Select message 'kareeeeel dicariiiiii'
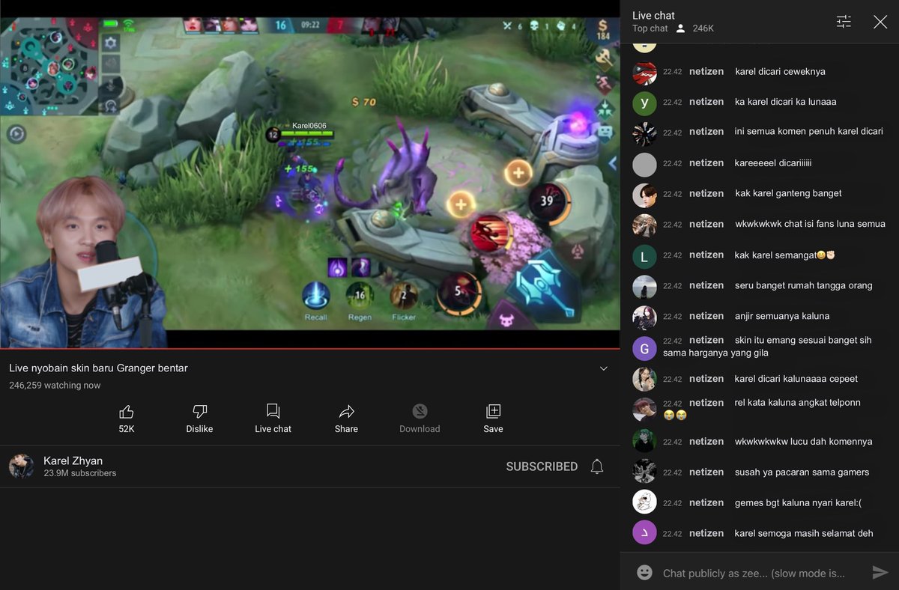This screenshot has height=590, width=899. point(773,162)
